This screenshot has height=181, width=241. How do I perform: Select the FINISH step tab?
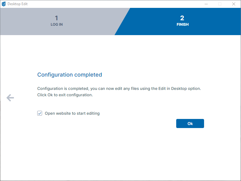pyautogui.click(x=182, y=21)
